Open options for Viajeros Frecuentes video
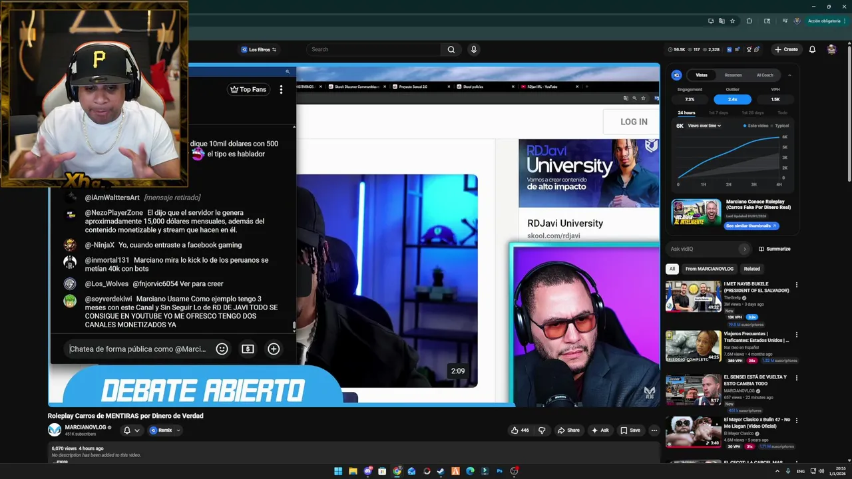 click(x=797, y=335)
